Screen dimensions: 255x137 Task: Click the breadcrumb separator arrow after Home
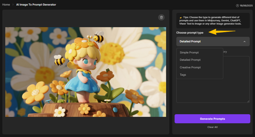[x=13, y=5]
